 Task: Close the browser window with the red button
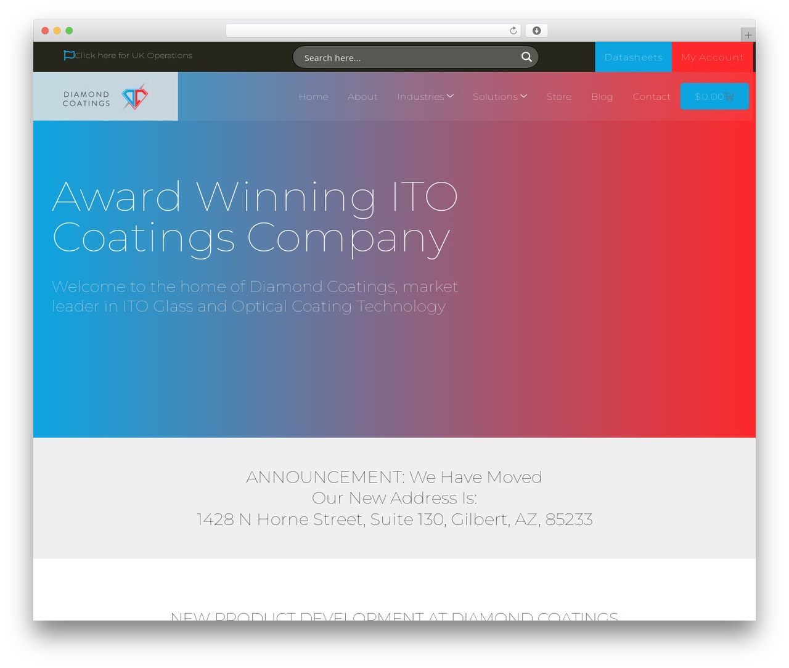pyautogui.click(x=45, y=31)
